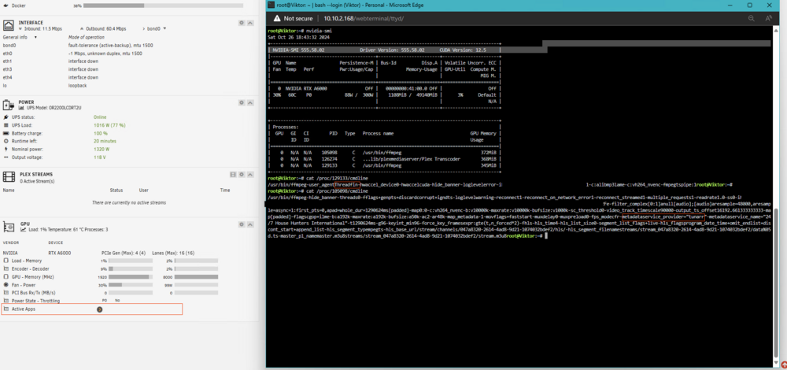Click the Encoder - Decoder row icon
This screenshot has width=787, height=370.
(x=6, y=269)
